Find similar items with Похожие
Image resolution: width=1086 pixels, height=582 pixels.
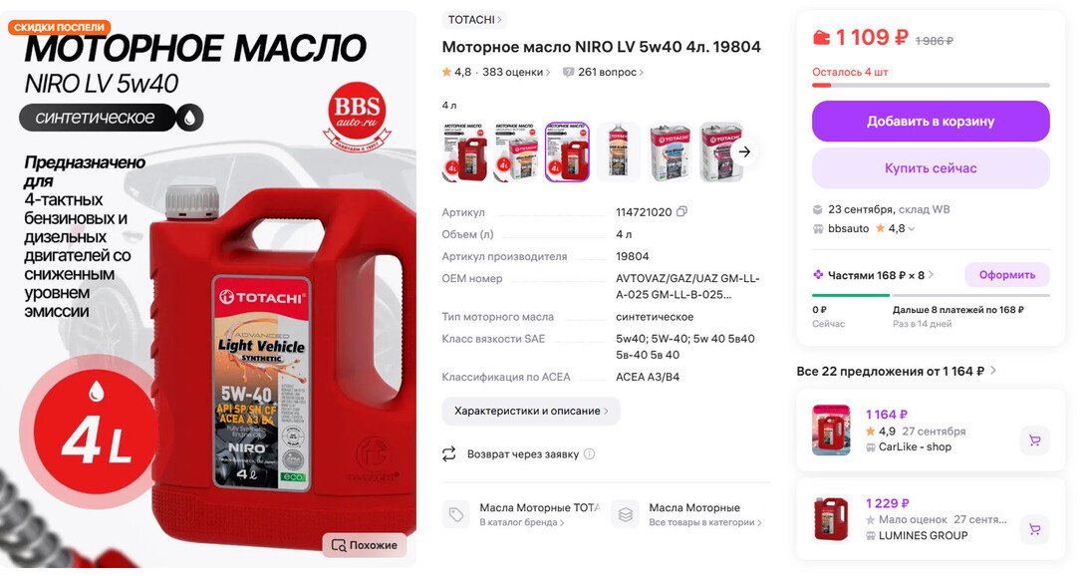click(x=365, y=544)
